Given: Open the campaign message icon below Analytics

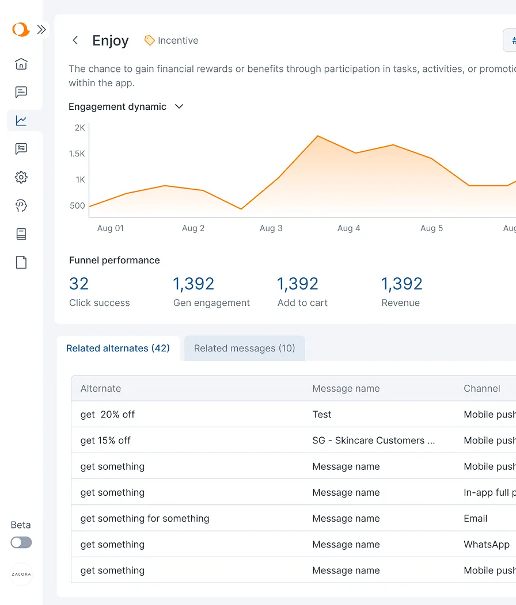Looking at the screenshot, I should coord(21,148).
